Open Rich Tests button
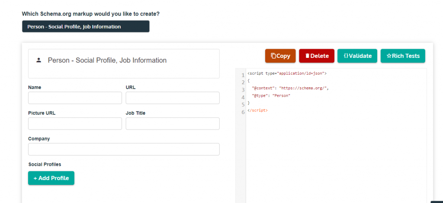 click(403, 56)
